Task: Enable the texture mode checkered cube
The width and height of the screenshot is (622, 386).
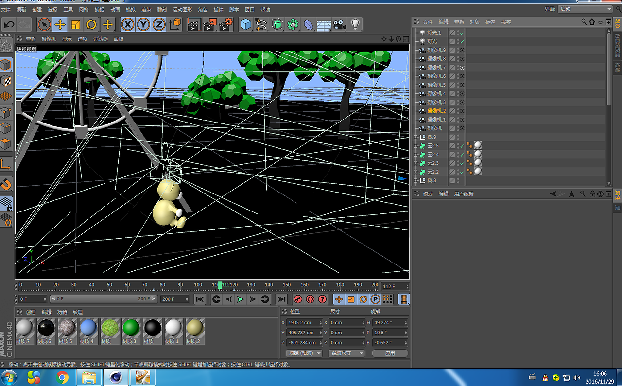Action: click(6, 81)
